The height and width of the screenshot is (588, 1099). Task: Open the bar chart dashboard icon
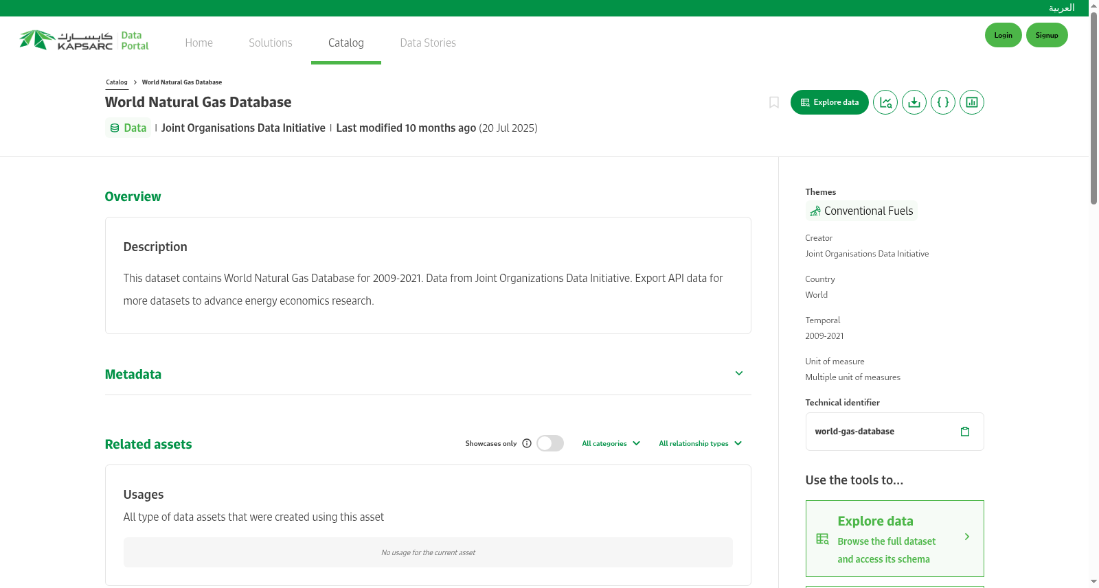(x=972, y=102)
